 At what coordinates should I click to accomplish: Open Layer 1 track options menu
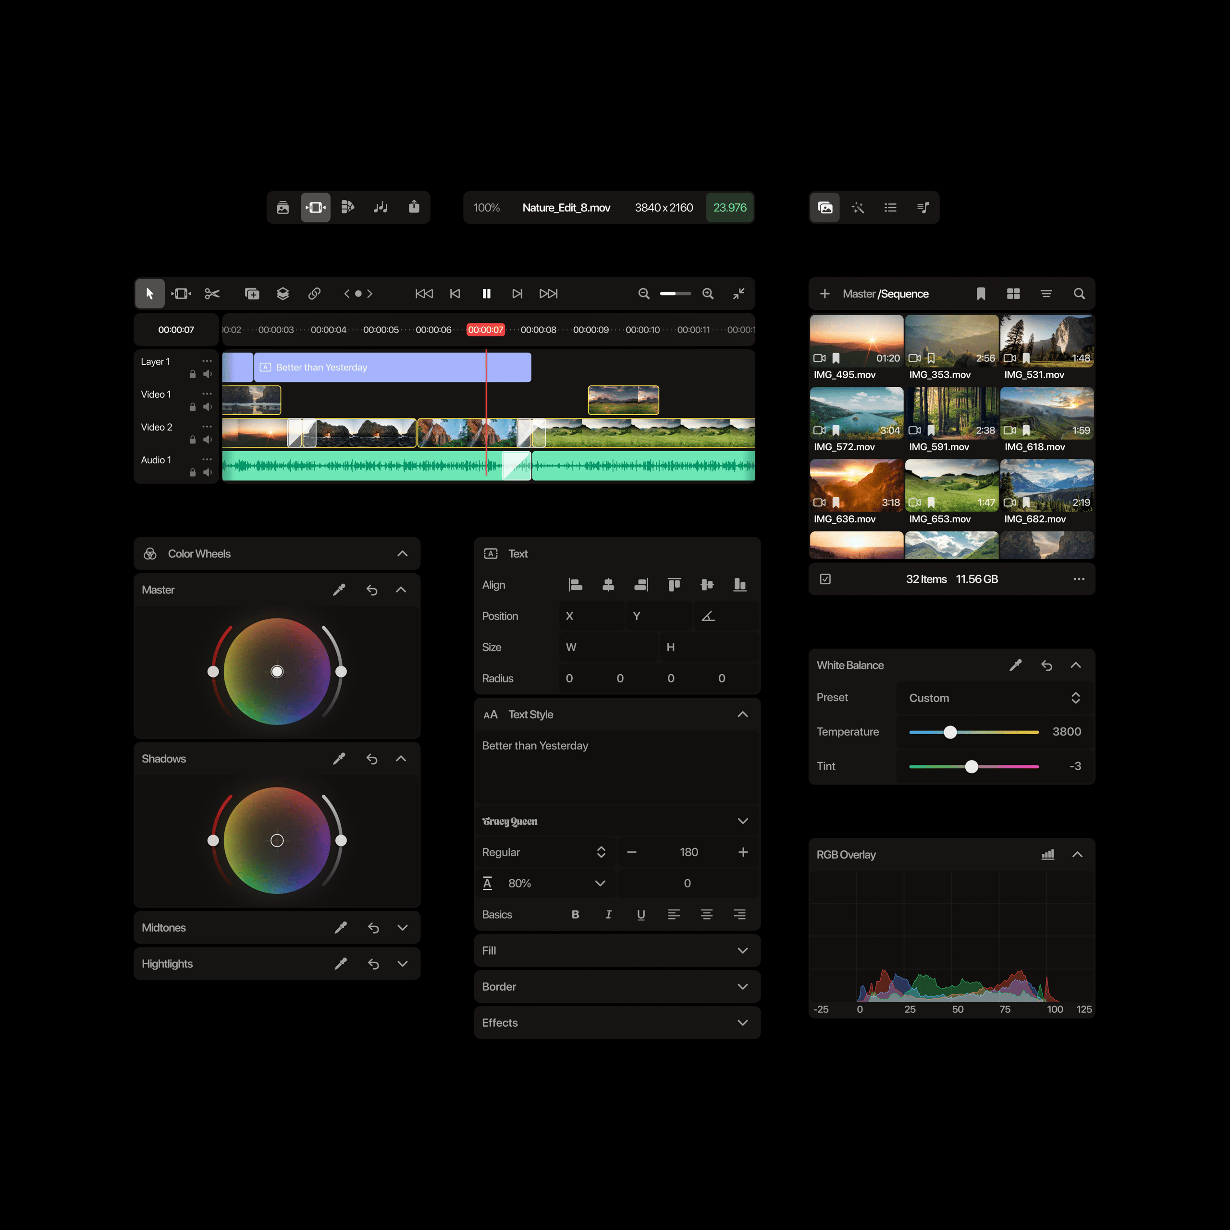coord(207,361)
